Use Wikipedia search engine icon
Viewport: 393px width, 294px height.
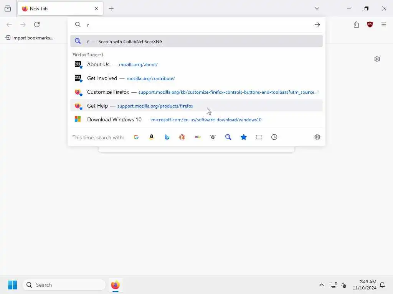[x=213, y=137]
